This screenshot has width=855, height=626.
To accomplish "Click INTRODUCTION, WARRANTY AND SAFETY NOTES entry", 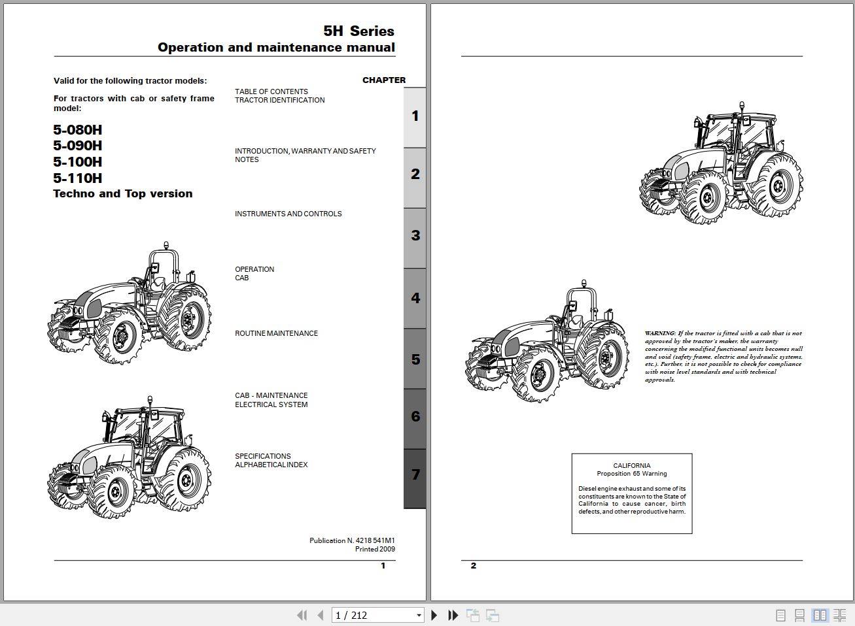I will click(x=305, y=156).
